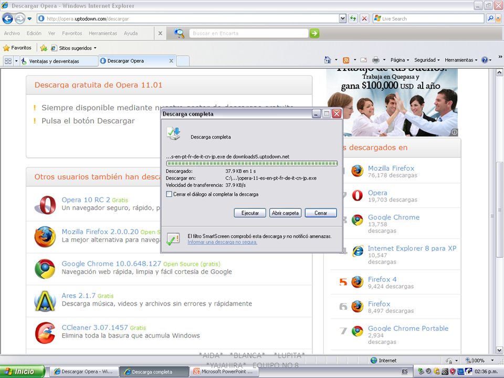The width and height of the screenshot is (504, 378).
Task: Open the zoom level 100% dropdown
Action: point(492,360)
